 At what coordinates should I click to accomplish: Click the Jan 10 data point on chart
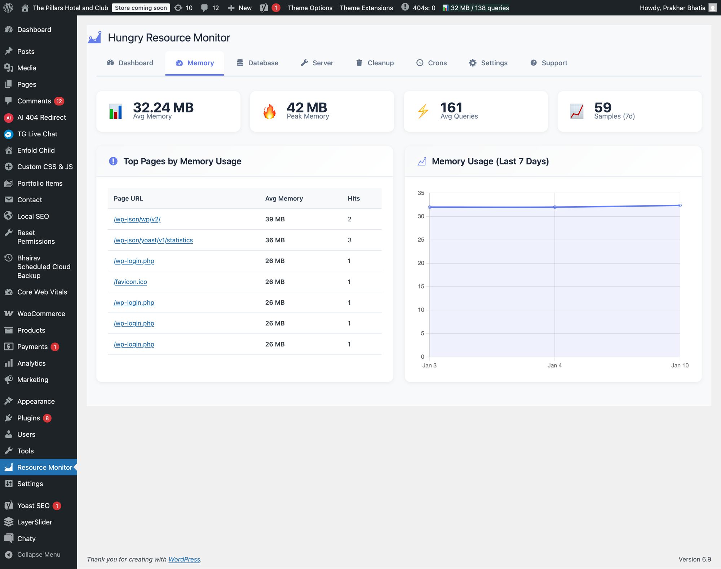[x=680, y=206]
